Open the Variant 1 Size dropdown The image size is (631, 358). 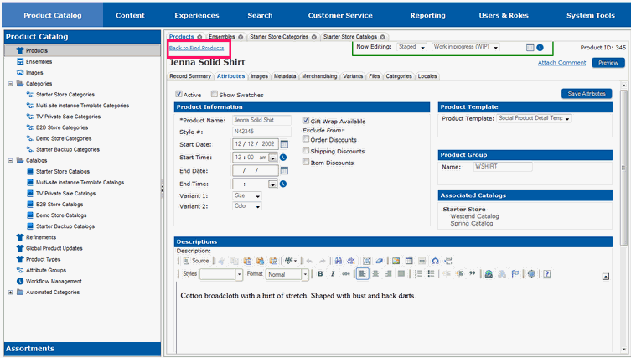247,195
